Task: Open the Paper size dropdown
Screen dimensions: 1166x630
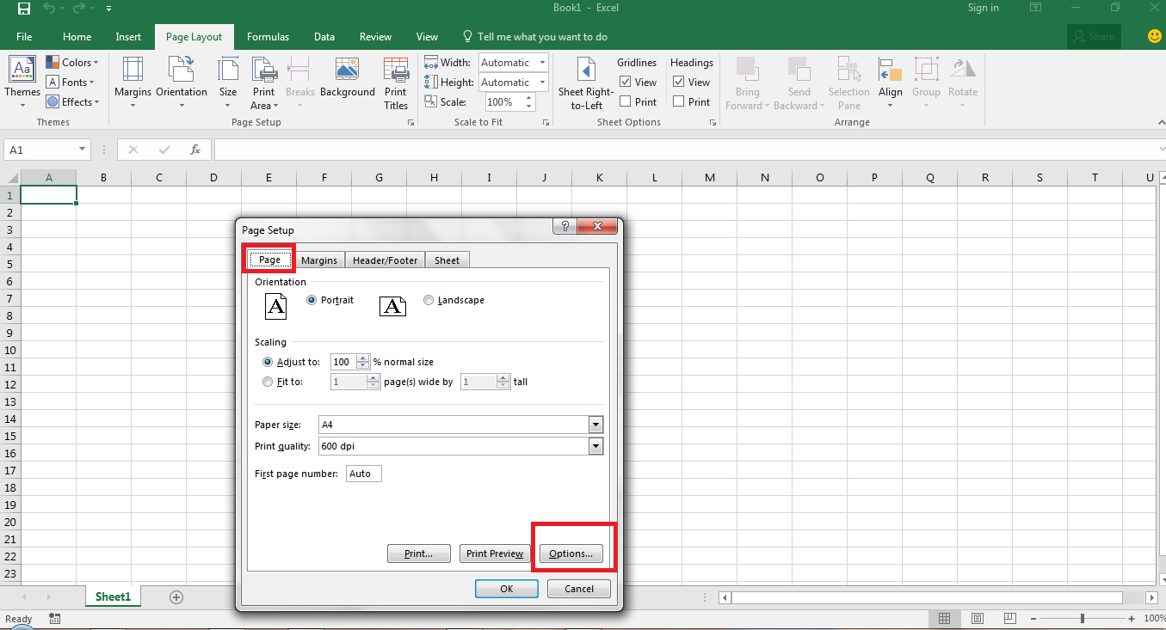Action: pos(595,424)
